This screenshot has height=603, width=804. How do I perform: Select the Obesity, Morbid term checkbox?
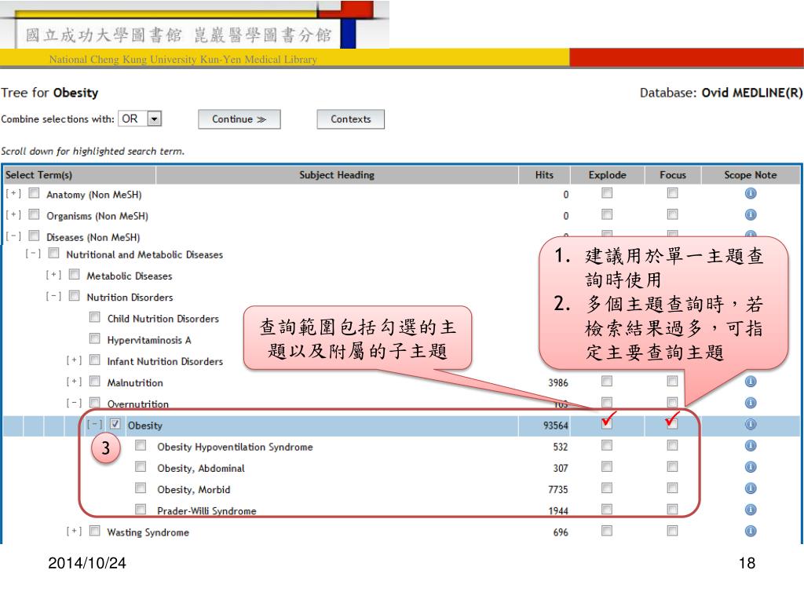141,488
